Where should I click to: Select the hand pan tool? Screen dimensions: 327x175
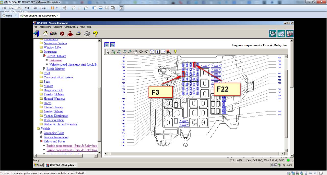(x=136, y=52)
